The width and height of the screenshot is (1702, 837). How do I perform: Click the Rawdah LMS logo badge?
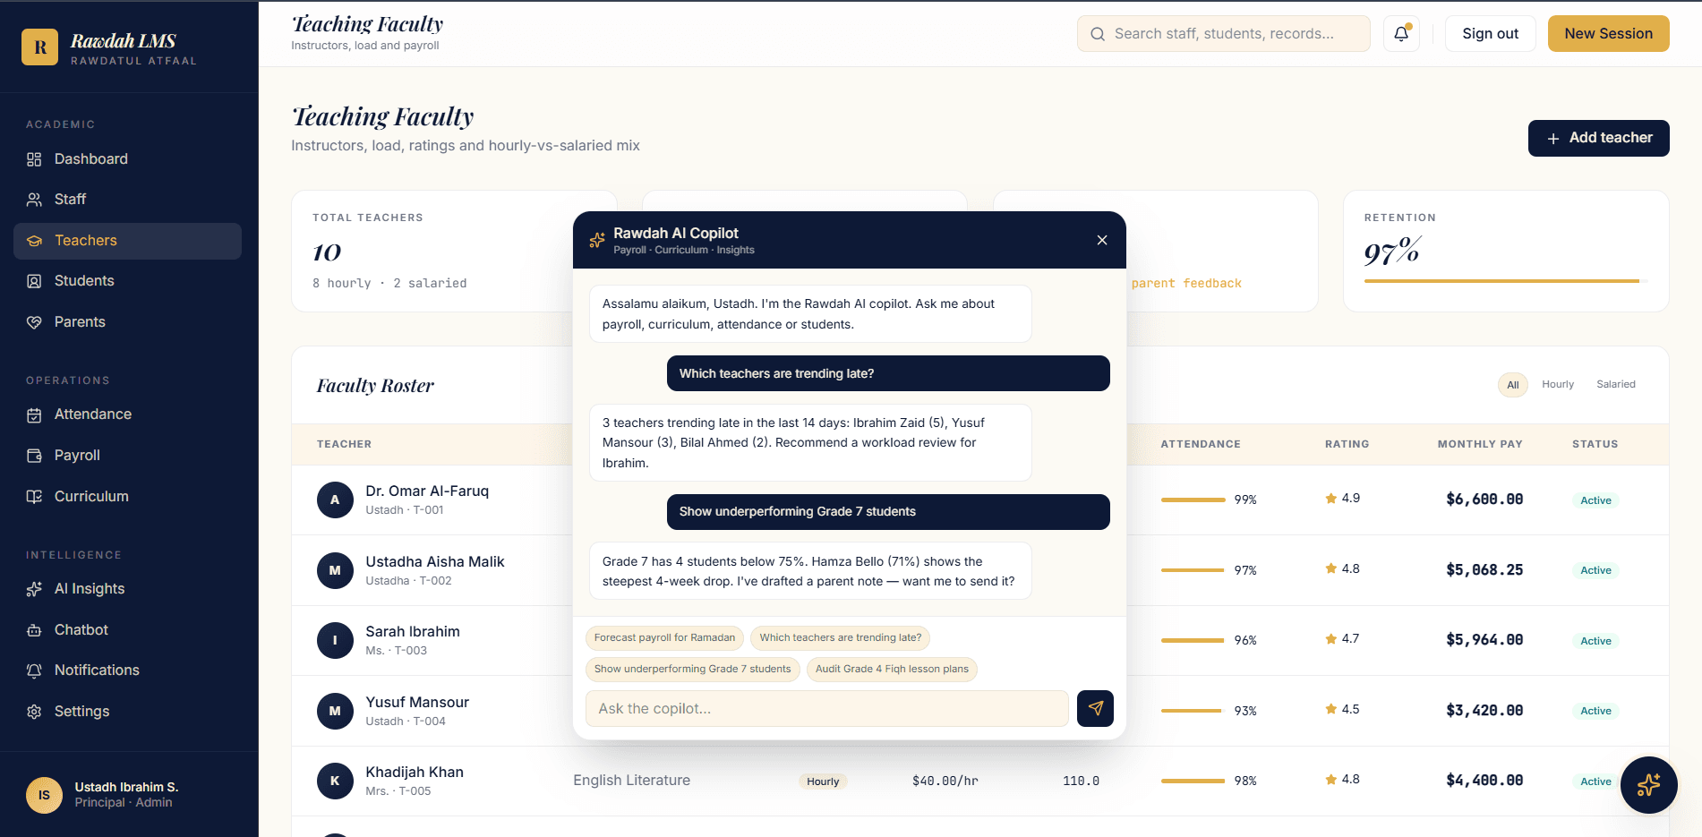click(40, 47)
